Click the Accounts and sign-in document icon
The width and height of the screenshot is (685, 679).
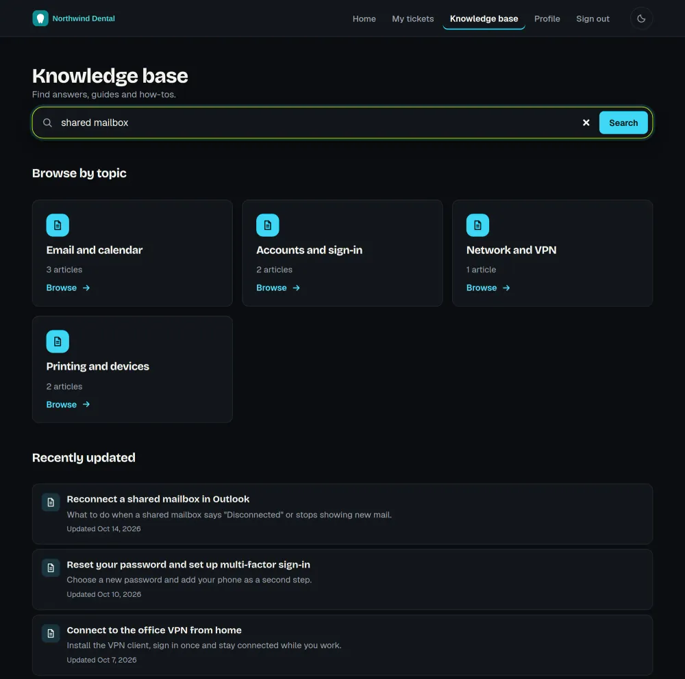pyautogui.click(x=267, y=225)
